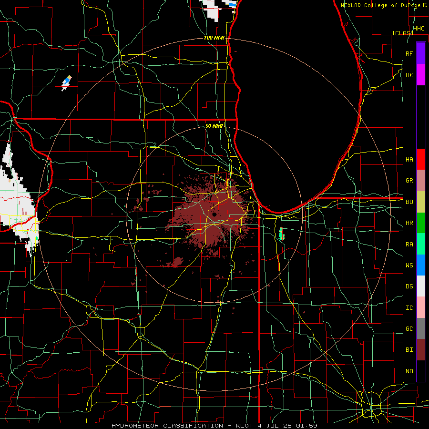Click the IC light pink legend swatch

[x=421, y=307]
